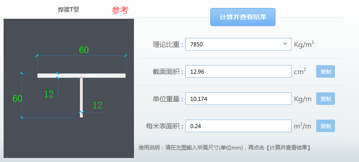The height and width of the screenshot is (162, 359).
Task: Select the 7850 density combo box
Action: tap(238, 44)
